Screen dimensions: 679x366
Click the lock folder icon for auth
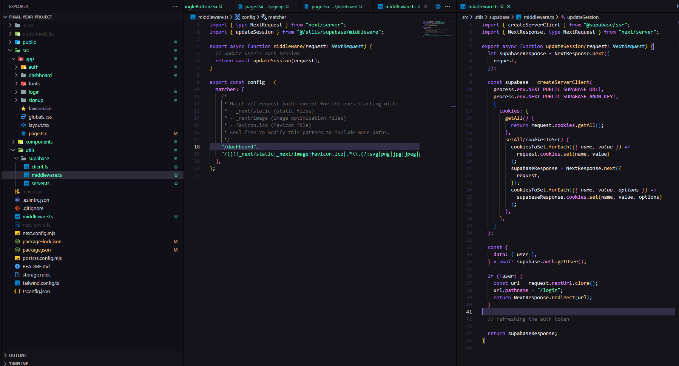(23, 67)
